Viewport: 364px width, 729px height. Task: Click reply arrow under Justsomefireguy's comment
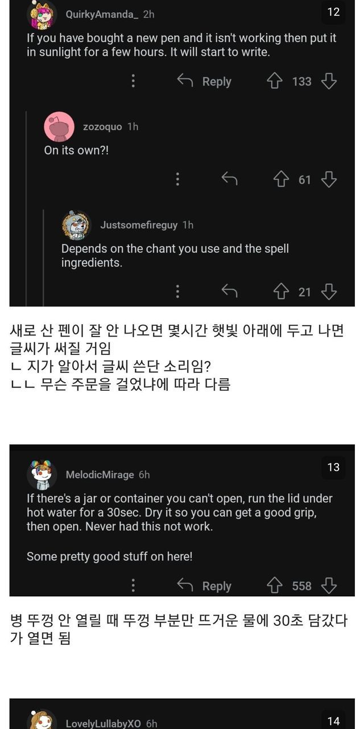[x=229, y=292]
